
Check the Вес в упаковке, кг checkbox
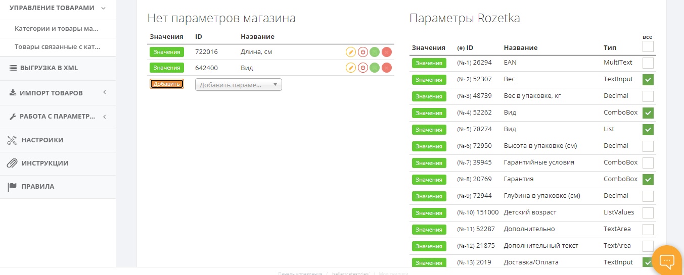coord(648,96)
